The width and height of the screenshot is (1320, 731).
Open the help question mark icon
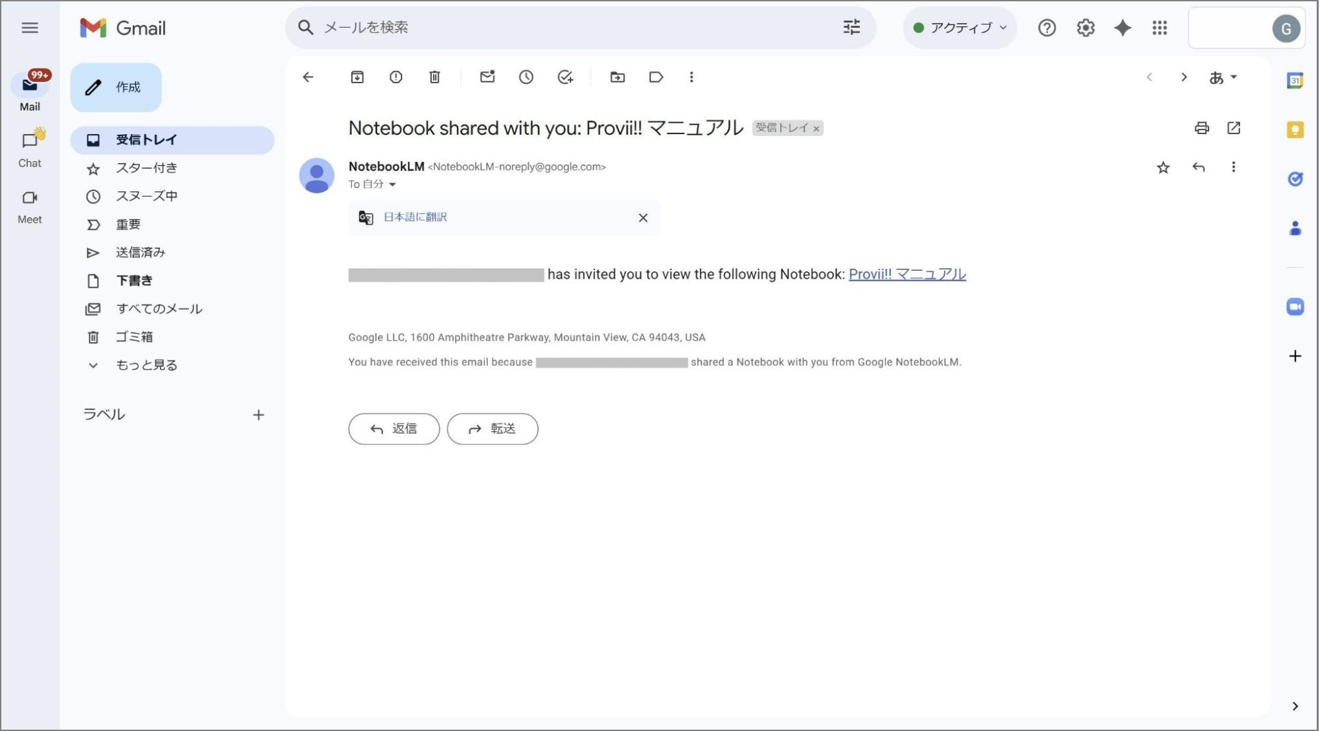tap(1047, 28)
